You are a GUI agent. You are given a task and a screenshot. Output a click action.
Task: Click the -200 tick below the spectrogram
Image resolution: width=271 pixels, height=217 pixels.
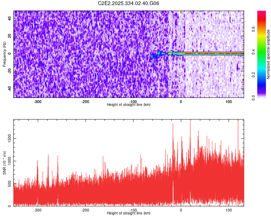coord(85,102)
